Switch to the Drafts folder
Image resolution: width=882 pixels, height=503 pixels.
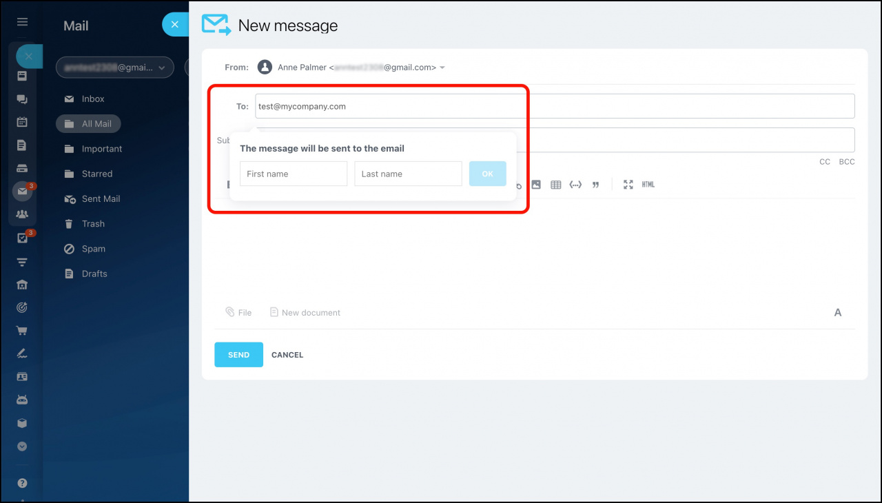click(93, 274)
